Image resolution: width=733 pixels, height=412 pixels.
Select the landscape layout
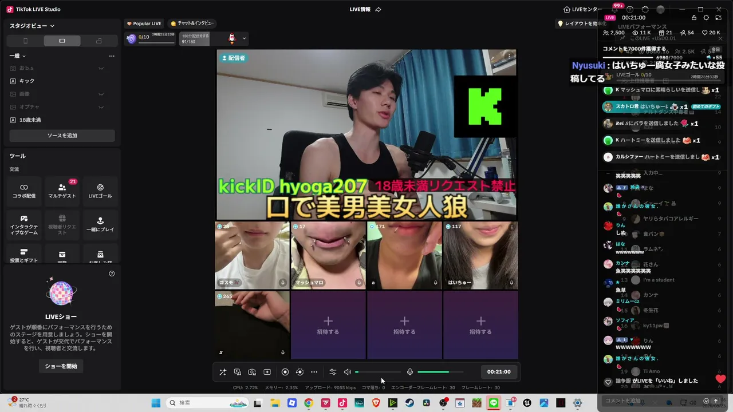tap(62, 41)
